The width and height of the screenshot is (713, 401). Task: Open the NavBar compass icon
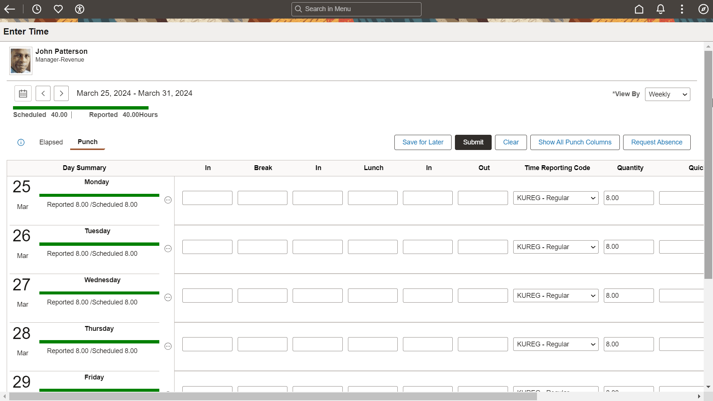point(703,9)
